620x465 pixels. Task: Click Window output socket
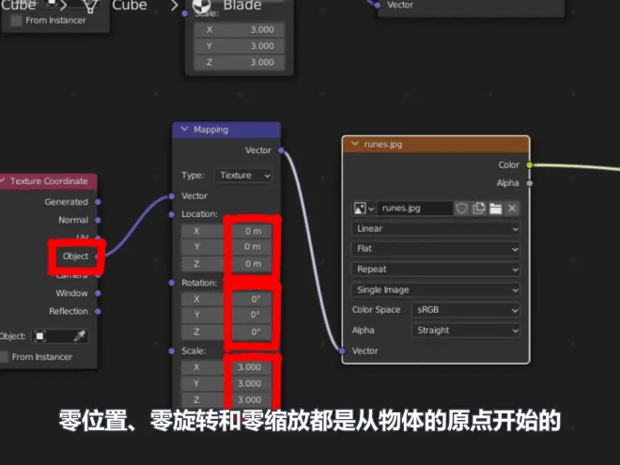tap(98, 293)
